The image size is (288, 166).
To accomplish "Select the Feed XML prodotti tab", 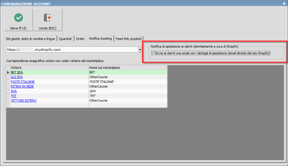I will click(x=129, y=39).
